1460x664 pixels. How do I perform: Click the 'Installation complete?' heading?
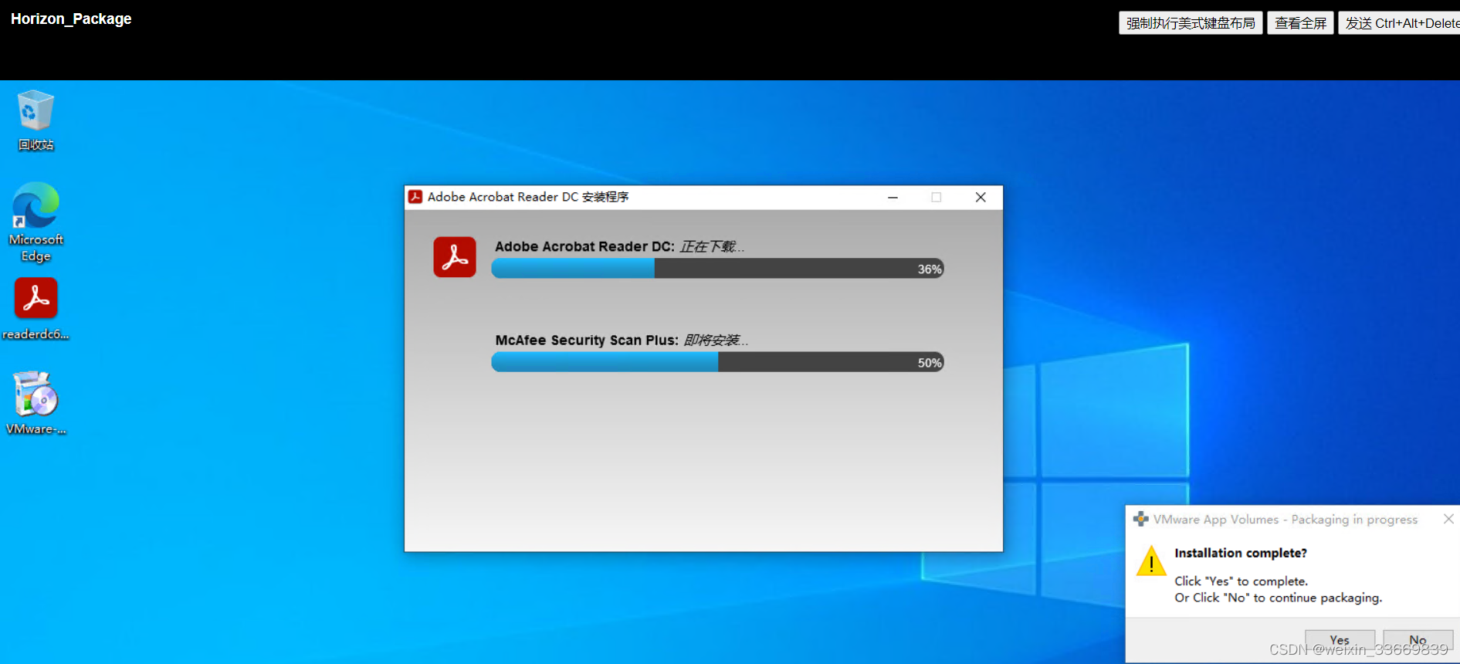pos(1241,553)
